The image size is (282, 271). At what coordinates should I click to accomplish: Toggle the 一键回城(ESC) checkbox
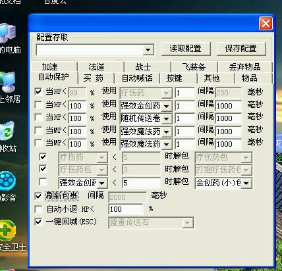(38, 222)
